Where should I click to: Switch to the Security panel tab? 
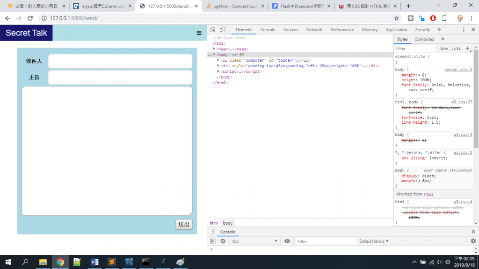[422, 29]
